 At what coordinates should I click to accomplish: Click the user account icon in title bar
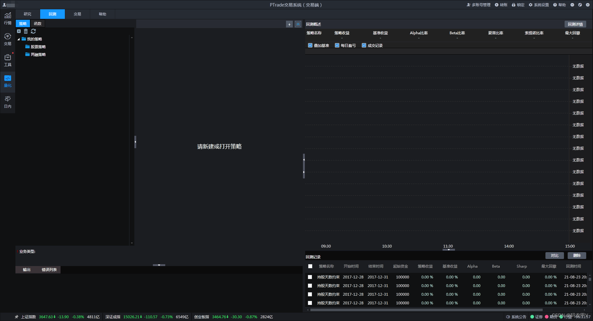pos(4,5)
